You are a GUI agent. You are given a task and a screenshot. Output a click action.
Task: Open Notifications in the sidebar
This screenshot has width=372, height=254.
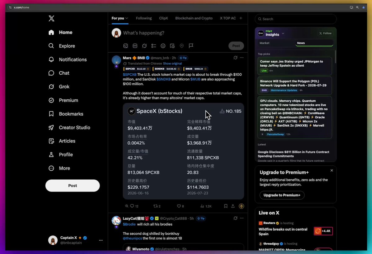[x=68, y=59]
